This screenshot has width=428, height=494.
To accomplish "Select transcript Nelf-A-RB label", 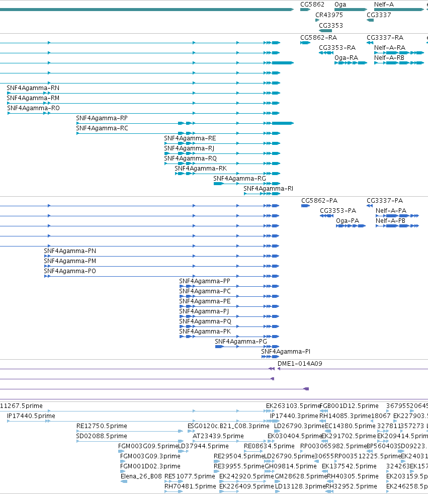I will 389,58.
